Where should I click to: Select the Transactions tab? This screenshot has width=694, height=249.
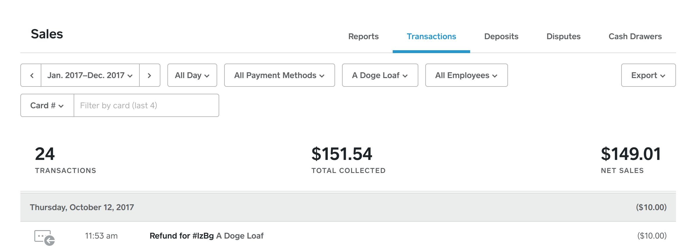(431, 37)
